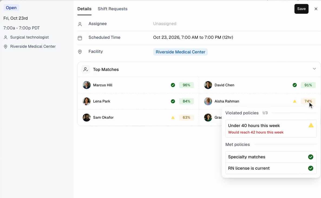The width and height of the screenshot is (321, 198).
Task: Select David Chen's avatar
Action: tap(208, 85)
